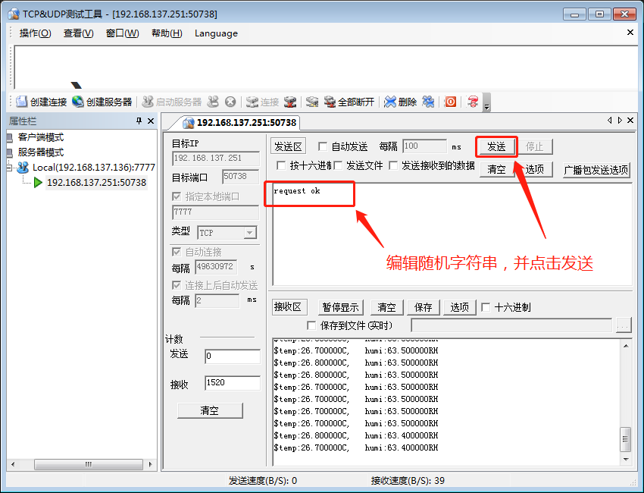Open the 操作(O) menu
The height and width of the screenshot is (493, 644).
[x=36, y=33]
